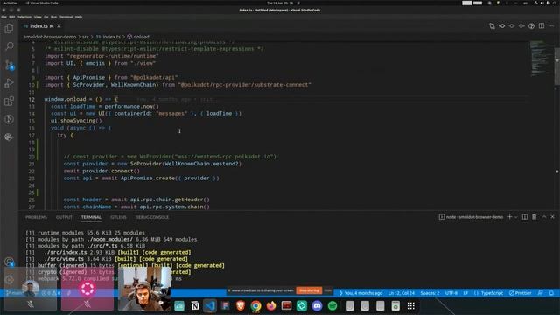560x315 pixels.
Task: Open the Edit menu
Action: pyautogui.click(x=12, y=17)
